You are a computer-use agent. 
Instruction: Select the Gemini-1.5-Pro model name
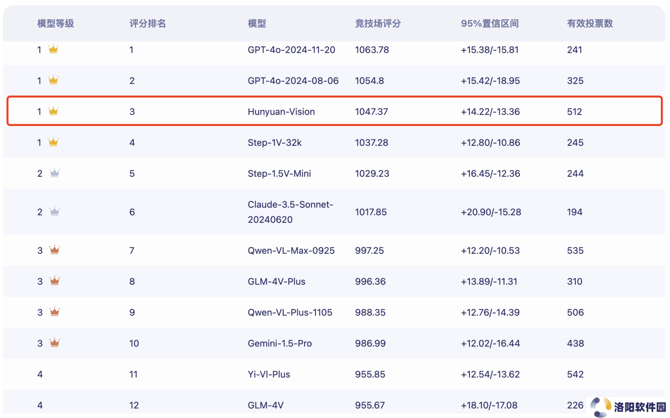click(x=280, y=344)
